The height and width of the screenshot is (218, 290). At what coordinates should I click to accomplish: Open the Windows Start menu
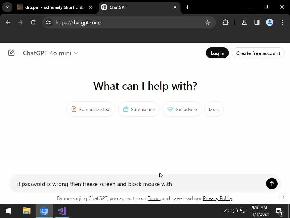8,211
